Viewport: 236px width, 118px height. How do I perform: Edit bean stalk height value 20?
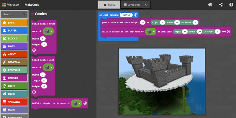(142, 23)
